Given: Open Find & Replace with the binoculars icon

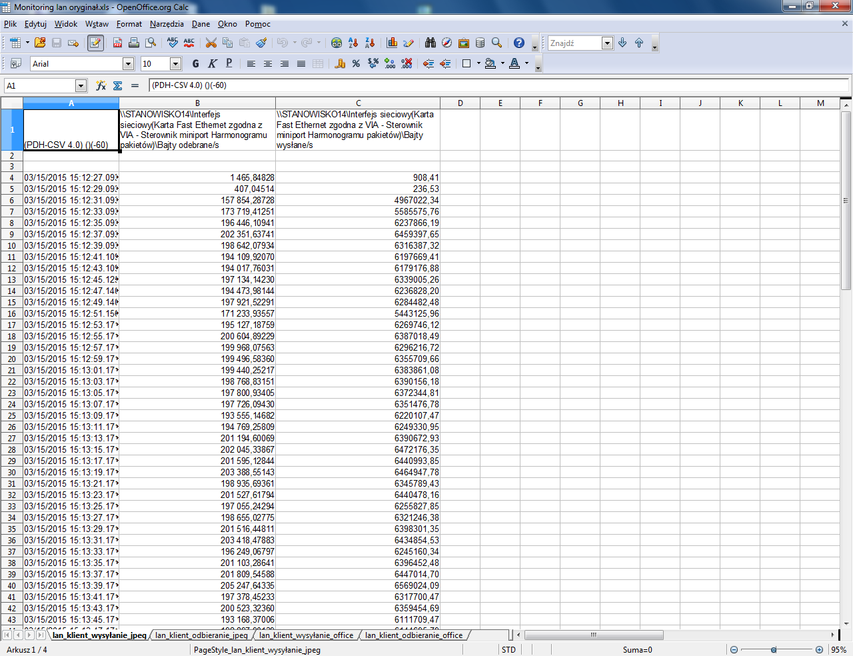Looking at the screenshot, I should [x=430, y=43].
